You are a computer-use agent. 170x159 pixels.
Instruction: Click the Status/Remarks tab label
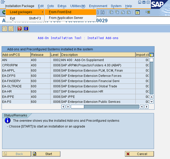[x=16, y=115]
